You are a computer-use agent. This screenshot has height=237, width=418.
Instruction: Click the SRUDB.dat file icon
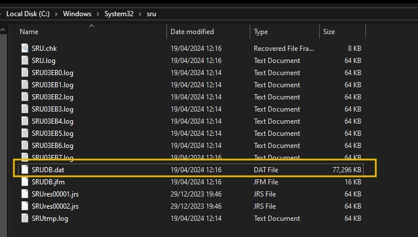point(24,169)
